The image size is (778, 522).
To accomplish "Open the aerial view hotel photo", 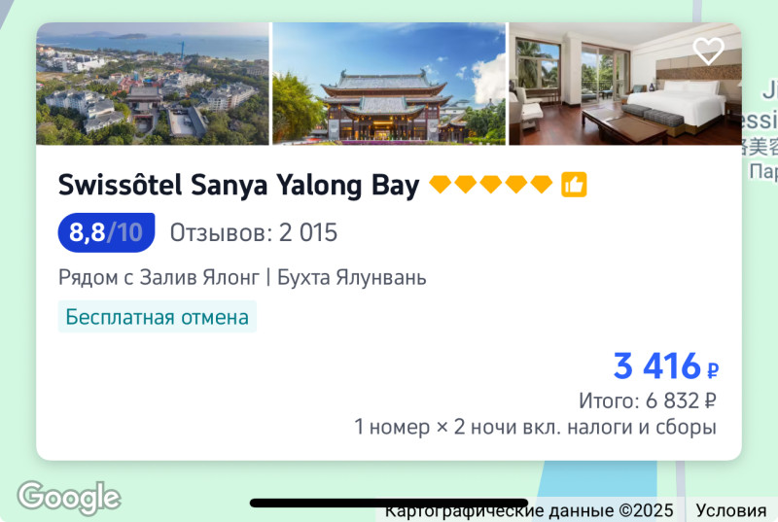I will coord(153,84).
